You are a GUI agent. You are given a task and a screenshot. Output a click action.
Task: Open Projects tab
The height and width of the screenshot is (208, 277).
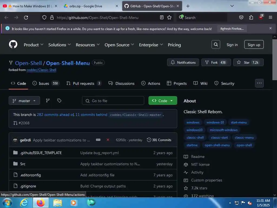point(177,83)
